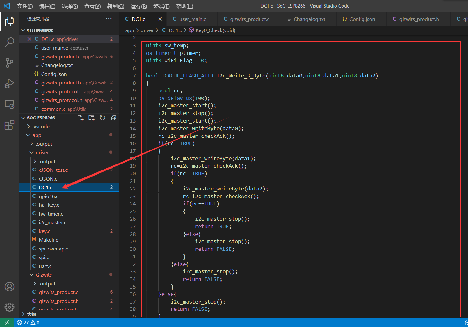Click the remote window indicator in status bar
Viewport: 468px width, 327px height.
[x=7, y=323]
